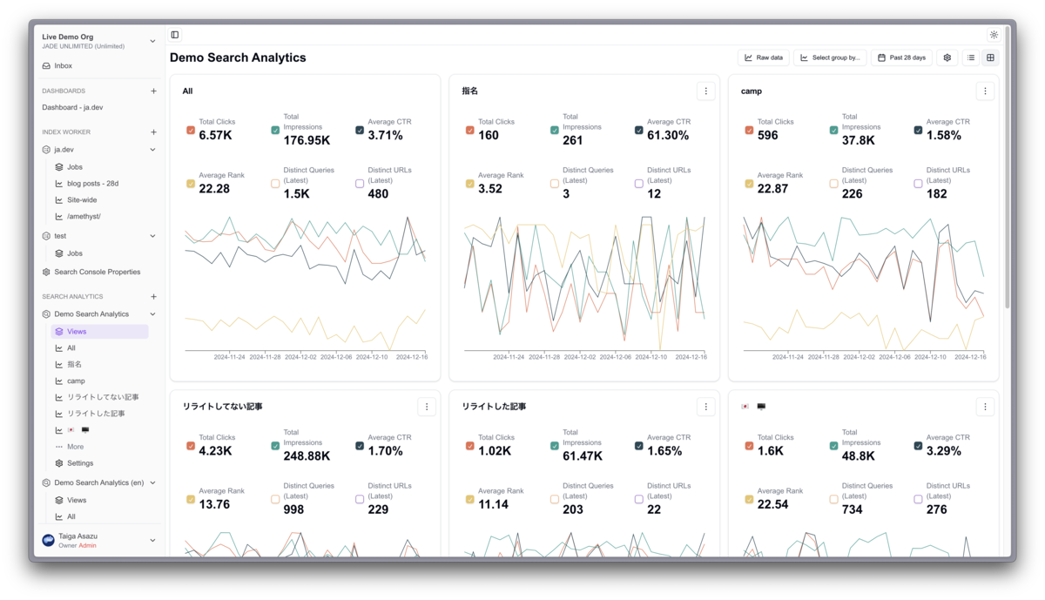Enable Distinct Queries in the 指名 card
Image resolution: width=1045 pixels, height=600 pixels.
[x=555, y=184]
